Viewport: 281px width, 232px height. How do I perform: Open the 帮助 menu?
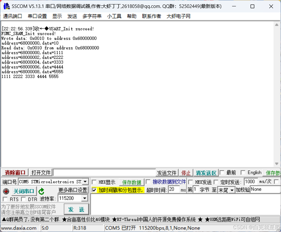coord(131,16)
